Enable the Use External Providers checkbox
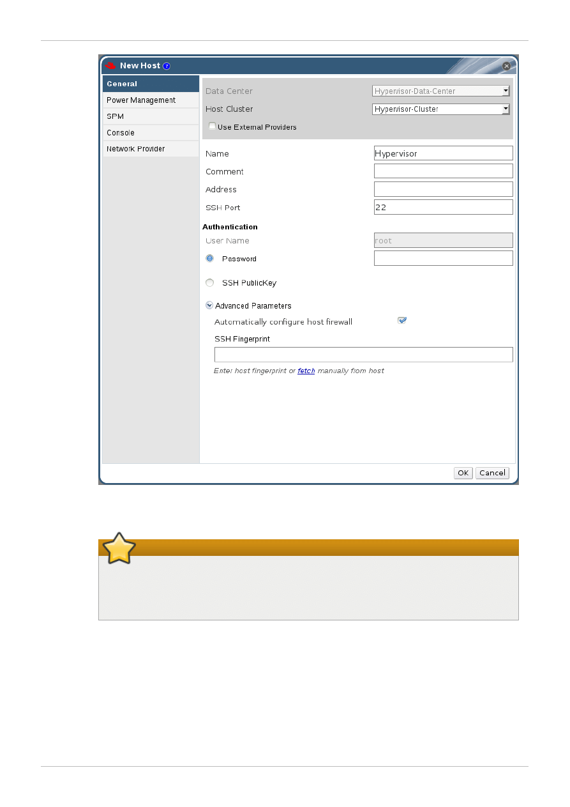The image size is (570, 807). [x=212, y=127]
